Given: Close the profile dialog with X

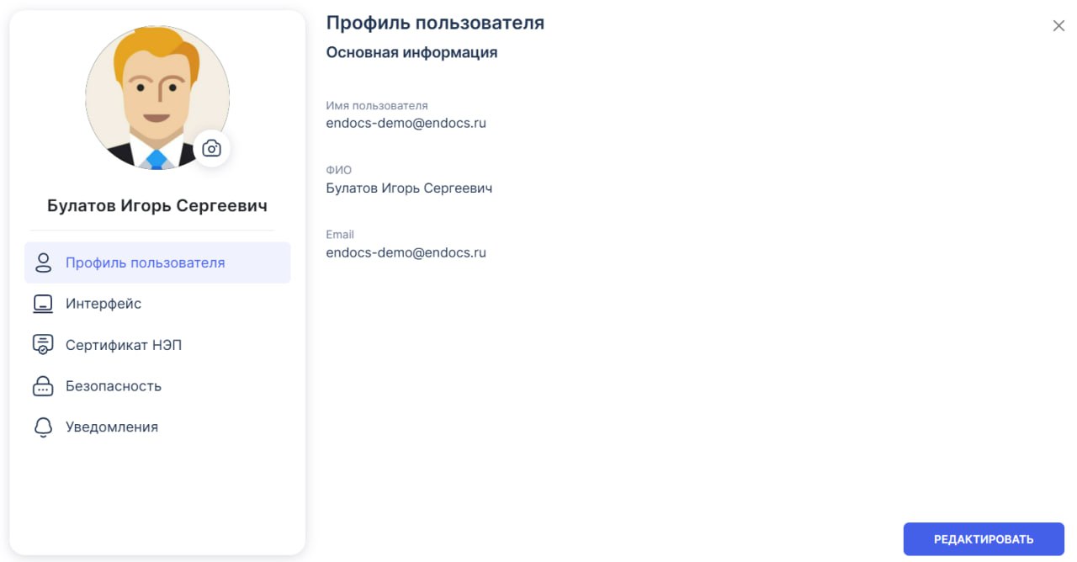Looking at the screenshot, I should pyautogui.click(x=1058, y=26).
